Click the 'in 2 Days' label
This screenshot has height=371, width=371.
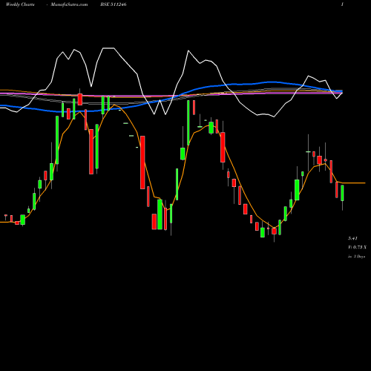tap(356, 257)
